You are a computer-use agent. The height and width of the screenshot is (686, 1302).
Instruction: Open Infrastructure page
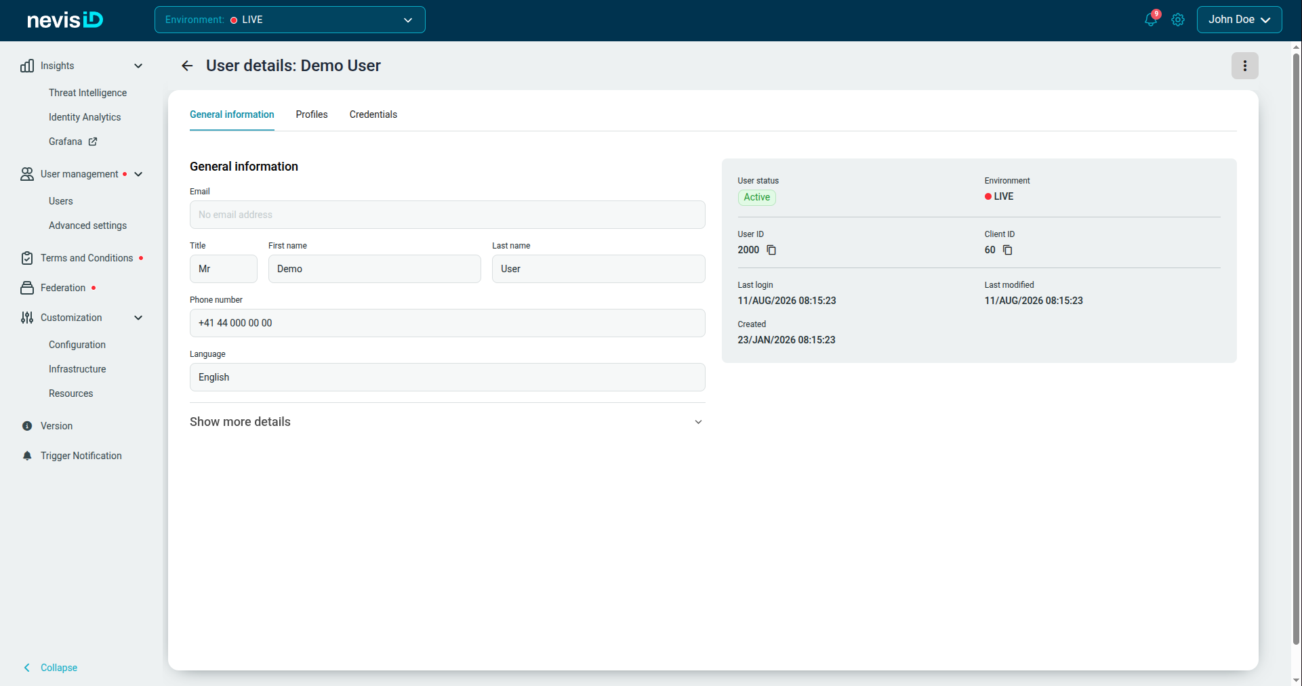[x=77, y=369]
